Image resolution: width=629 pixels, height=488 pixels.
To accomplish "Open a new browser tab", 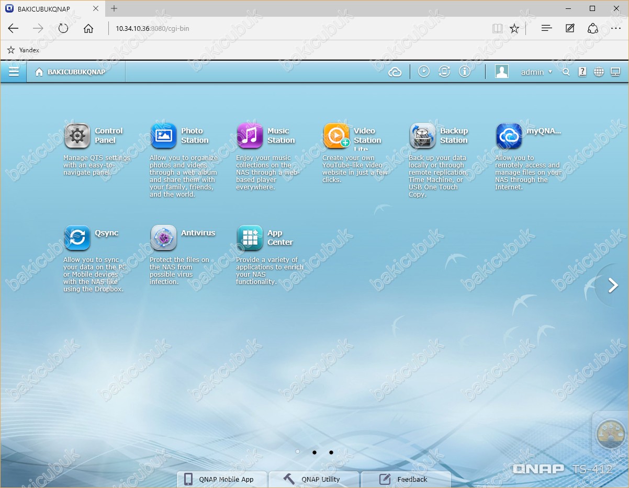I will pyautogui.click(x=114, y=8).
